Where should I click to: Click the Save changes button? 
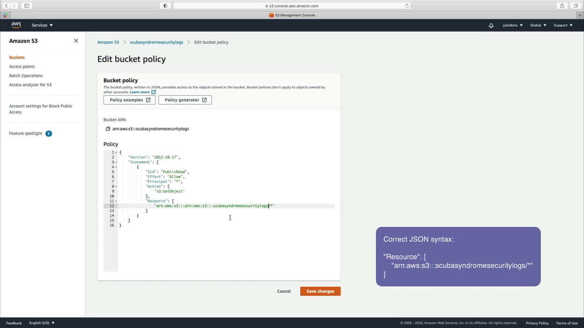tap(321, 291)
